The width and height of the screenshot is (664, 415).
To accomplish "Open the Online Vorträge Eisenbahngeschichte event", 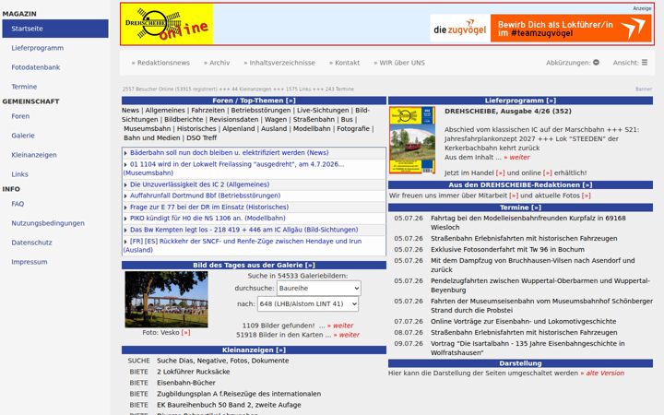I will pyautogui.click(x=524, y=322).
